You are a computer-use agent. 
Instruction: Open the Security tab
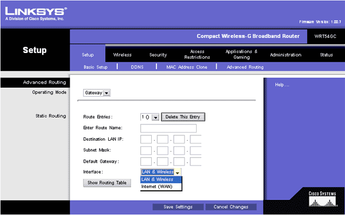(x=158, y=55)
